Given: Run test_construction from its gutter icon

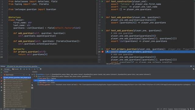Looking at the screenshot, I should pos(102,1).
